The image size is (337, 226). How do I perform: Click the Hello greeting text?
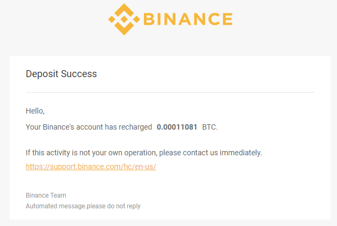pos(35,111)
